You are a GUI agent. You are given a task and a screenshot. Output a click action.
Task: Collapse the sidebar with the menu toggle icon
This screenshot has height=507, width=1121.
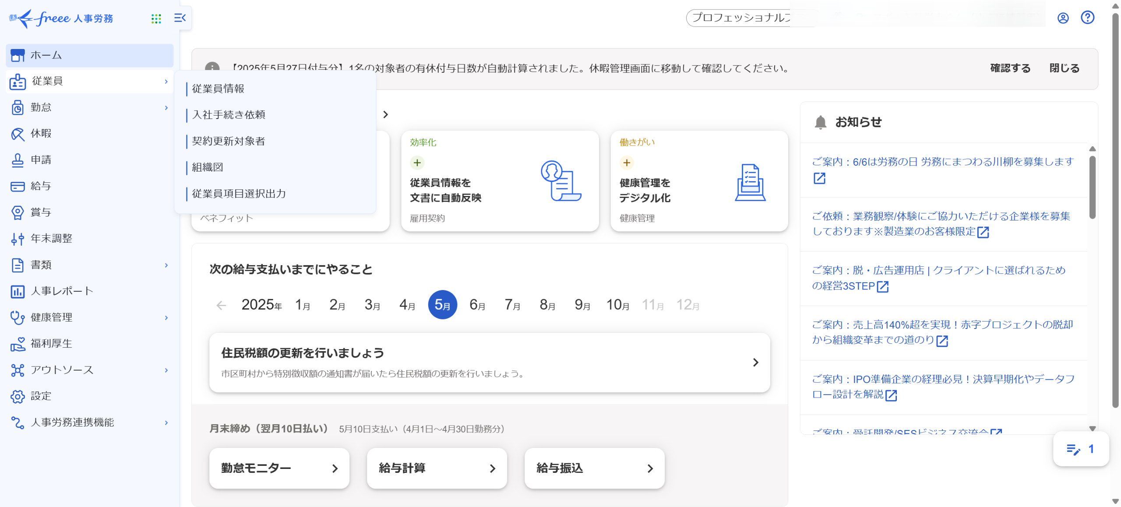[180, 18]
